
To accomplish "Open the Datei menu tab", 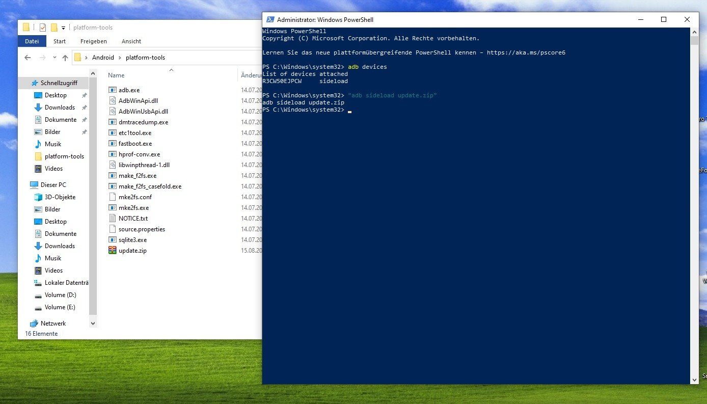I will click(x=32, y=41).
